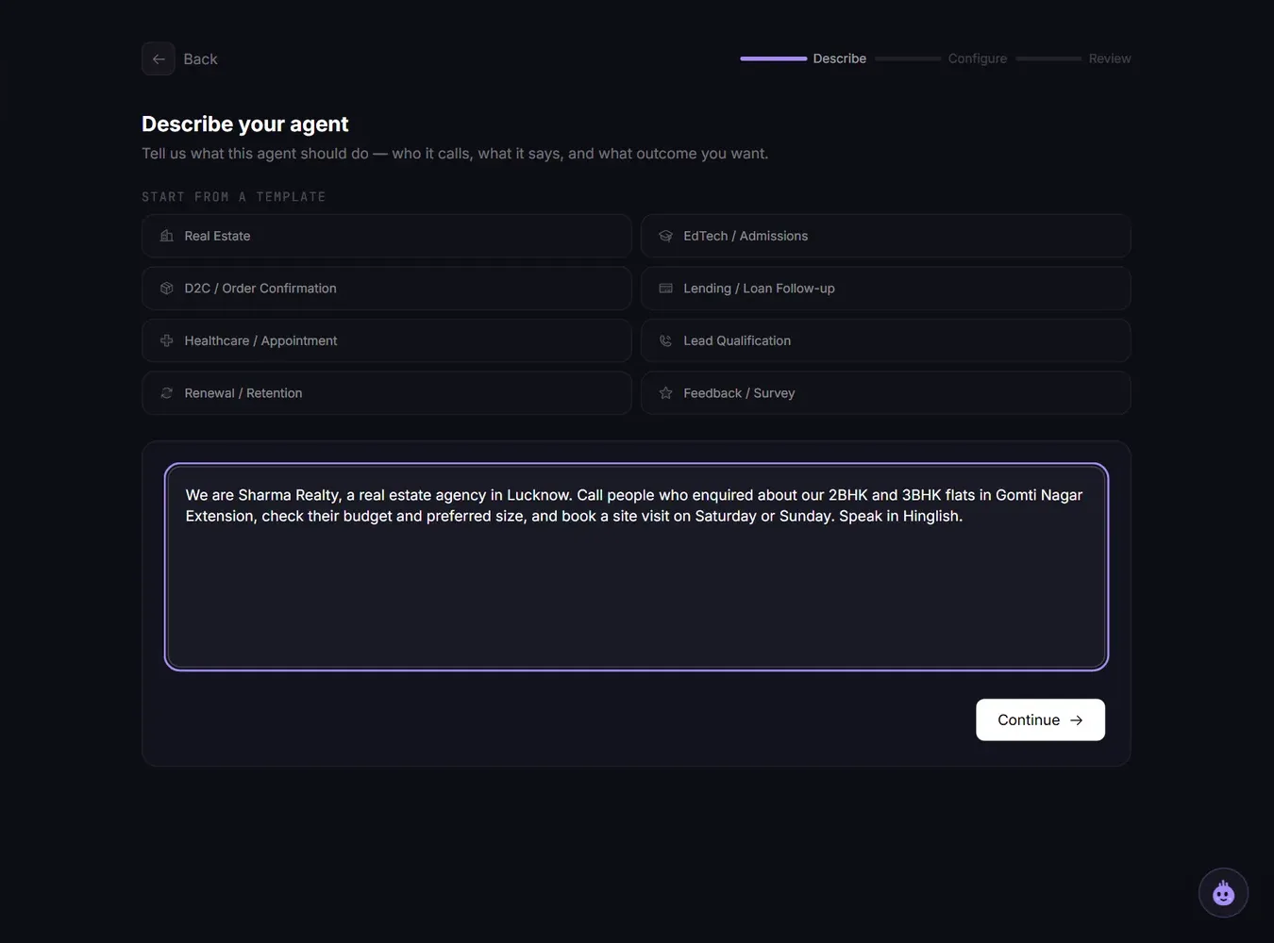Click the Lead Qualification phone icon
This screenshot has width=1274, height=943.
666,340
